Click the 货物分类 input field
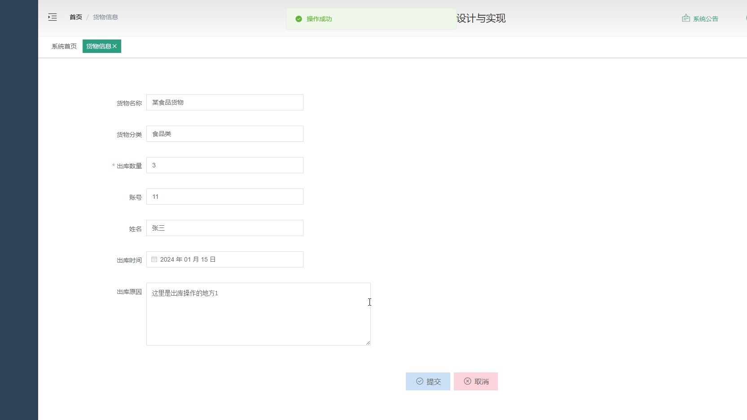 225,134
